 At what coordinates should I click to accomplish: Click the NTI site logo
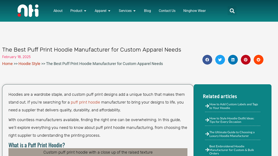point(28,11)
